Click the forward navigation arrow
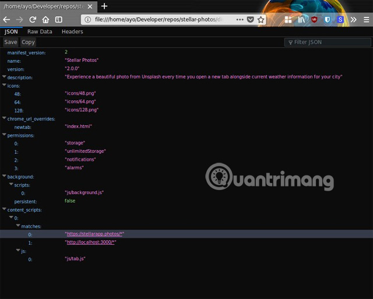Viewport: 373px width, 299px height. click(19, 19)
